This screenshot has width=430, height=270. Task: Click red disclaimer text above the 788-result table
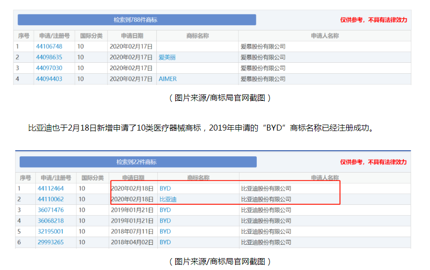tap(374, 20)
